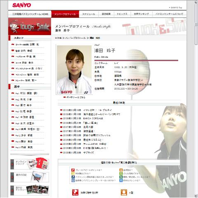Open the 監督 staff profile link

coord(24,51)
